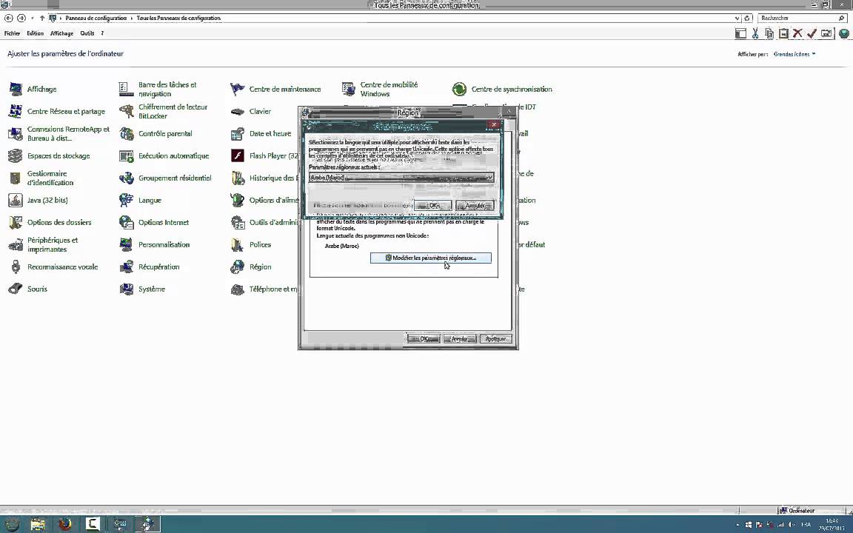
Task: Open the Langue item
Action: [x=141, y=201]
